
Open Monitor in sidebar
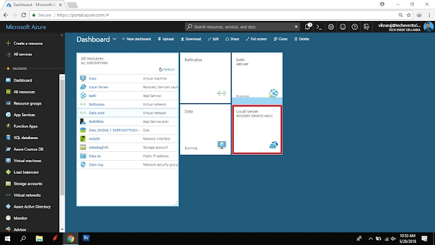tap(16, 218)
